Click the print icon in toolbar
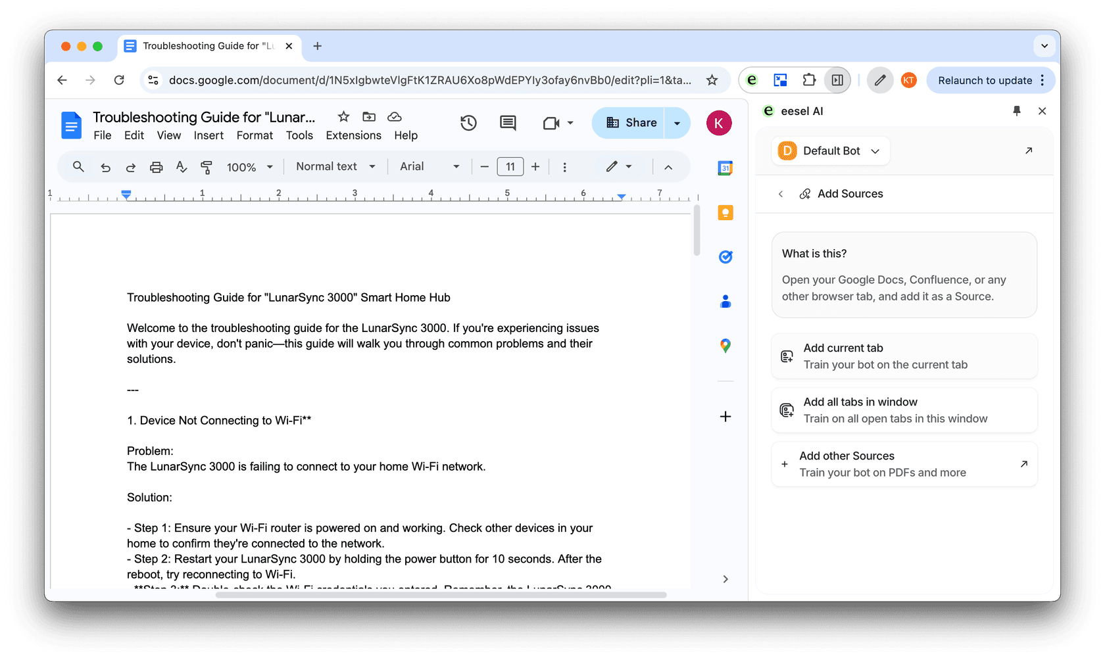The width and height of the screenshot is (1105, 660). [x=156, y=167]
